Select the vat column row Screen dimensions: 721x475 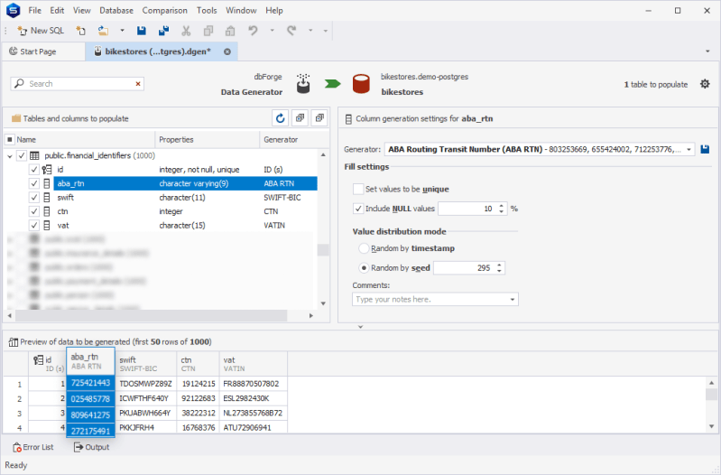coord(185,226)
